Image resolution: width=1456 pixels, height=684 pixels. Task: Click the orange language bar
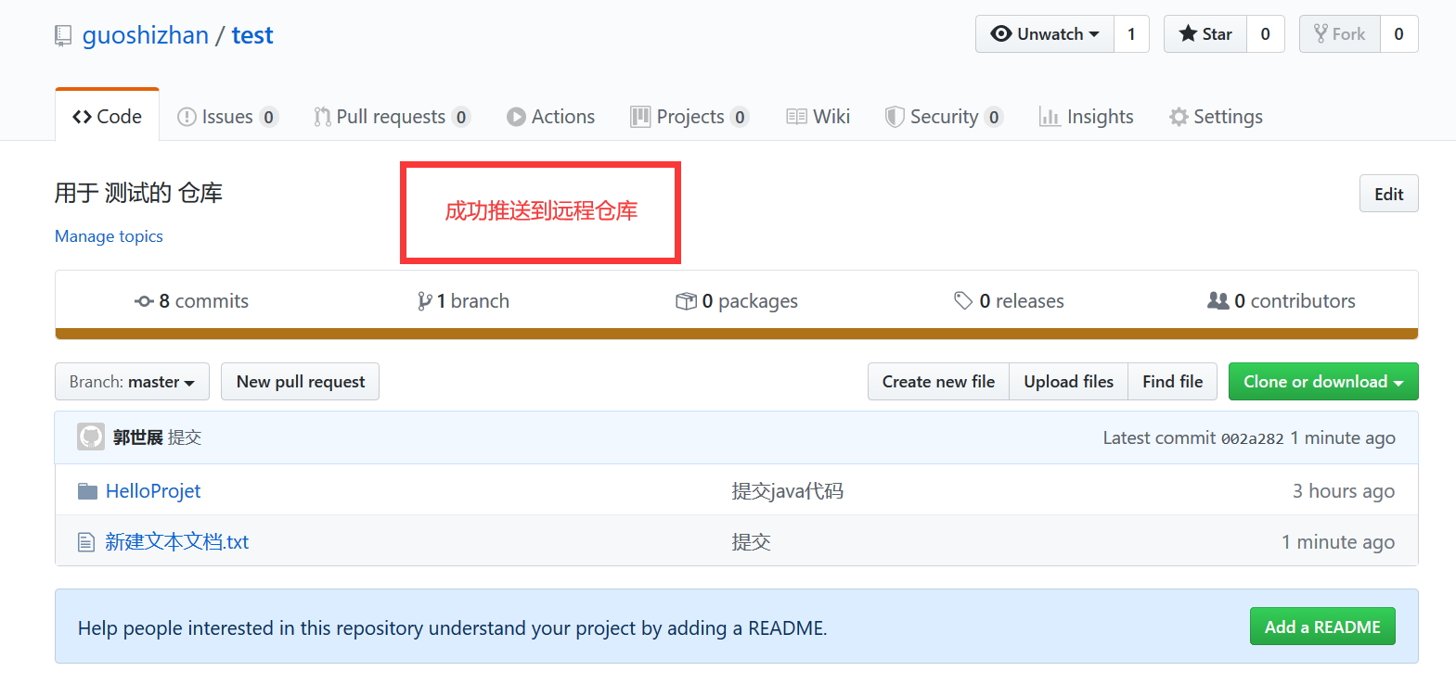(x=736, y=334)
